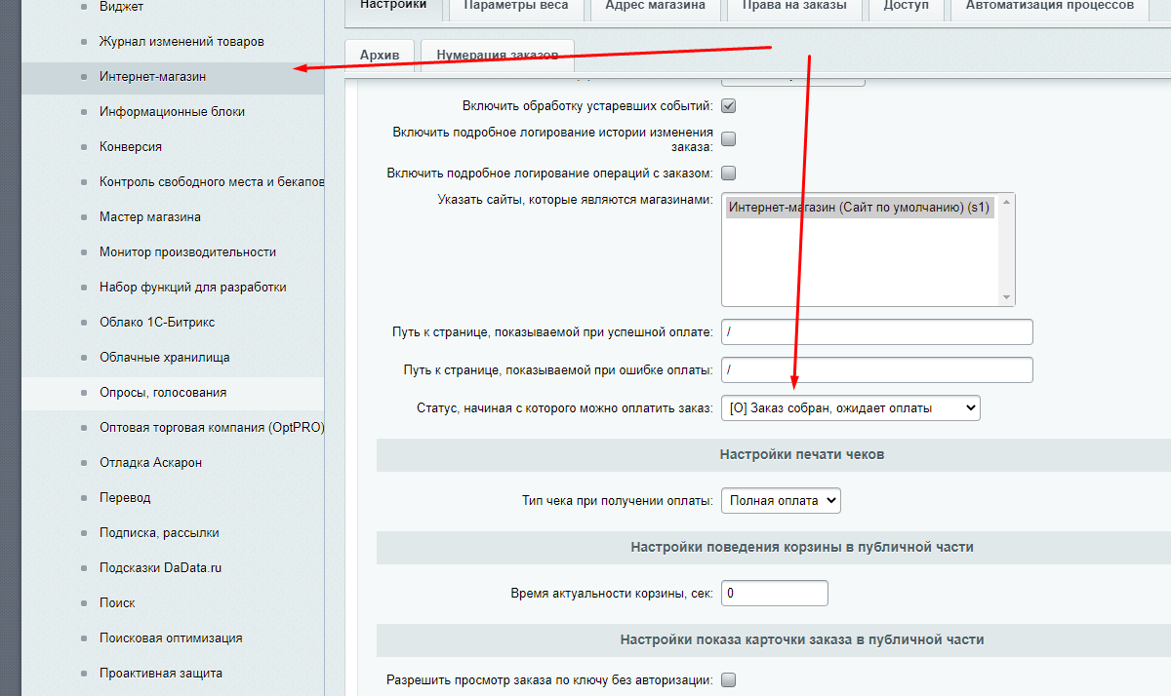Click the Время актуальности корзины input field
Viewport: 1171px width, 696px height.
(774, 593)
